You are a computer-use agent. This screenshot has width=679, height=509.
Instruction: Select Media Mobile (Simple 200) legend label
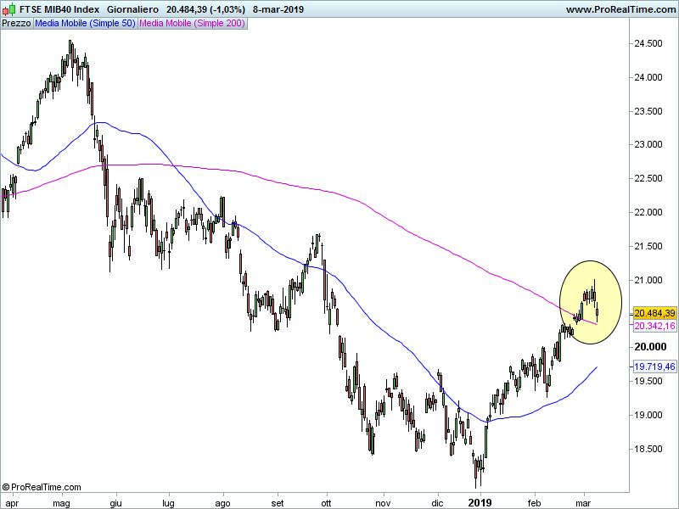coord(193,24)
